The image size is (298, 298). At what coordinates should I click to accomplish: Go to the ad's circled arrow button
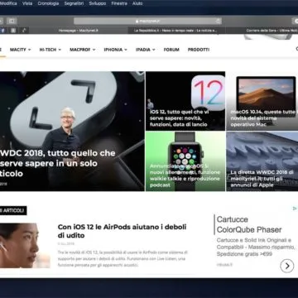pos(287,266)
